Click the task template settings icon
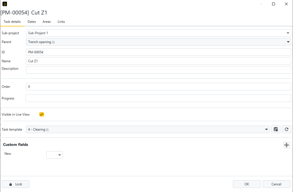This screenshot has width=293, height=192. pyautogui.click(x=276, y=129)
